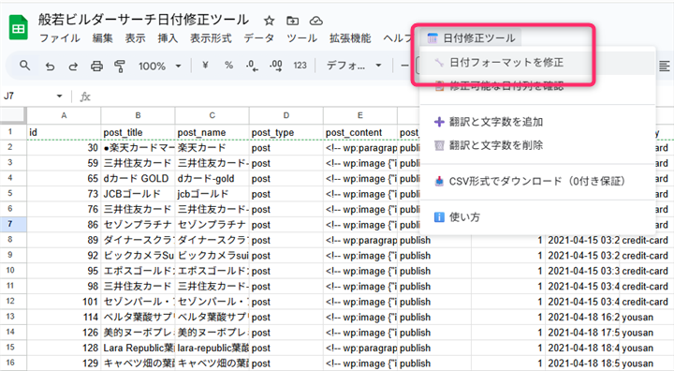
Task: Click the post_content header cell
Action: point(360,132)
